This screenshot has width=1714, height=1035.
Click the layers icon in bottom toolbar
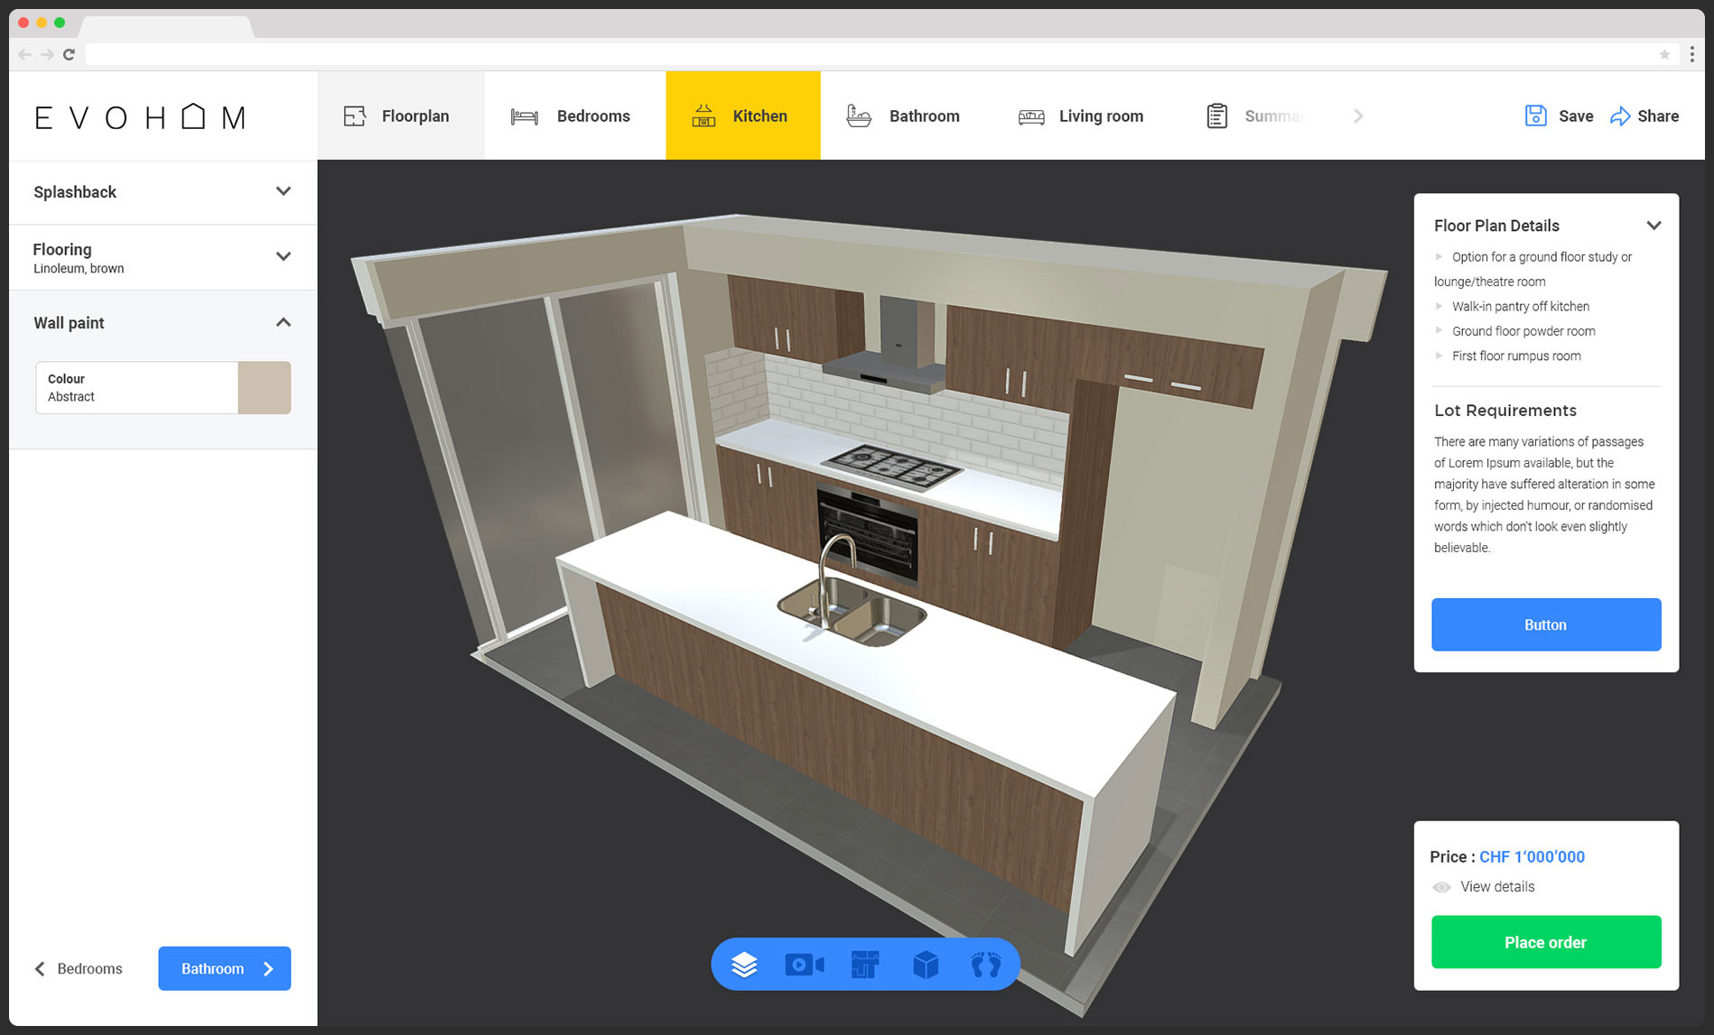coord(744,965)
